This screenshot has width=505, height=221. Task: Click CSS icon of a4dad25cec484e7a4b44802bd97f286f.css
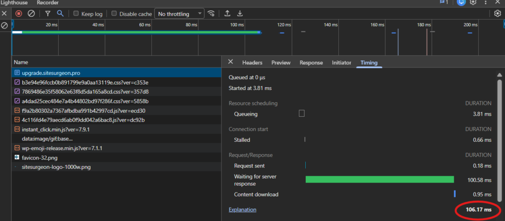click(x=17, y=101)
